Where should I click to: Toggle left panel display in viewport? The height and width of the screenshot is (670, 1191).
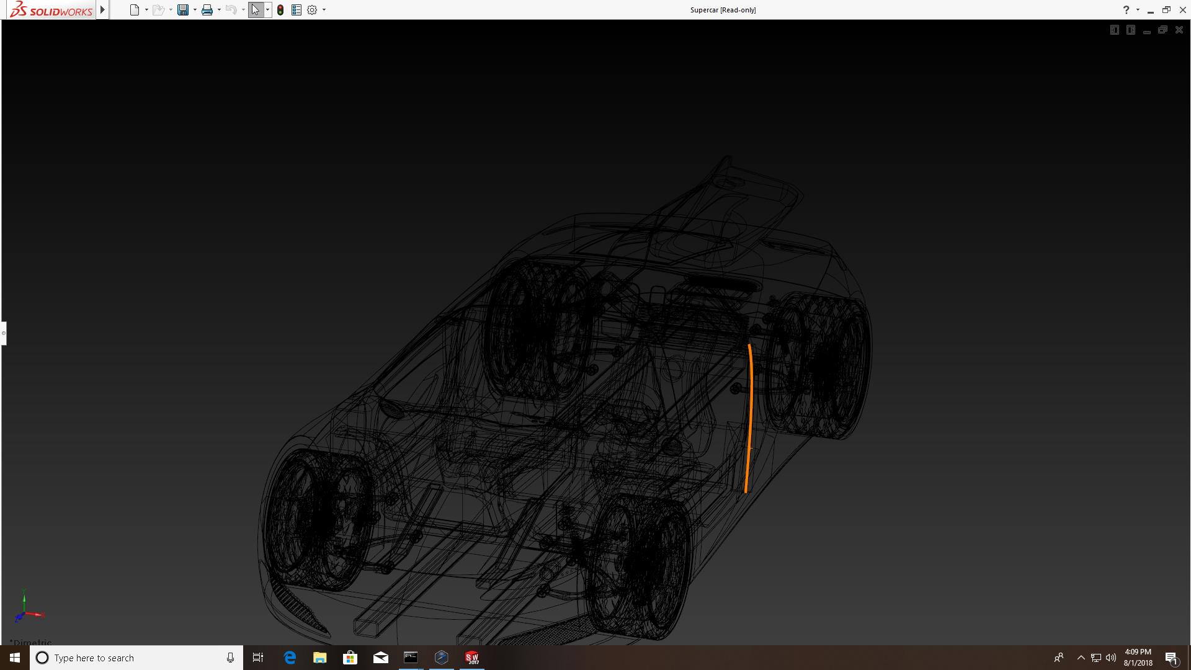[x=1114, y=30]
